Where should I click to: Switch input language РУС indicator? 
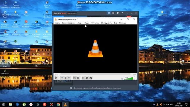[172, 104]
